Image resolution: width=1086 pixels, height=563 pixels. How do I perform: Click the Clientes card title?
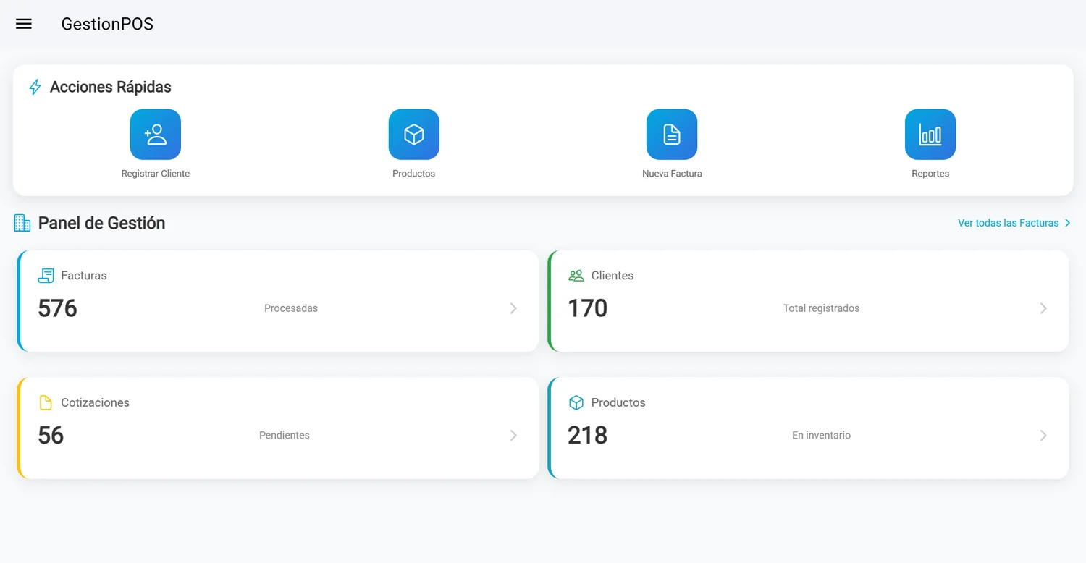613,276
